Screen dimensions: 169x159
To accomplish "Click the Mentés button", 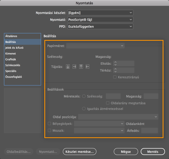I will click(x=153, y=152).
